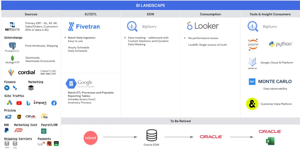Click the Solr logo under Payments
Screen dimensions: 300x149
(41, 143)
